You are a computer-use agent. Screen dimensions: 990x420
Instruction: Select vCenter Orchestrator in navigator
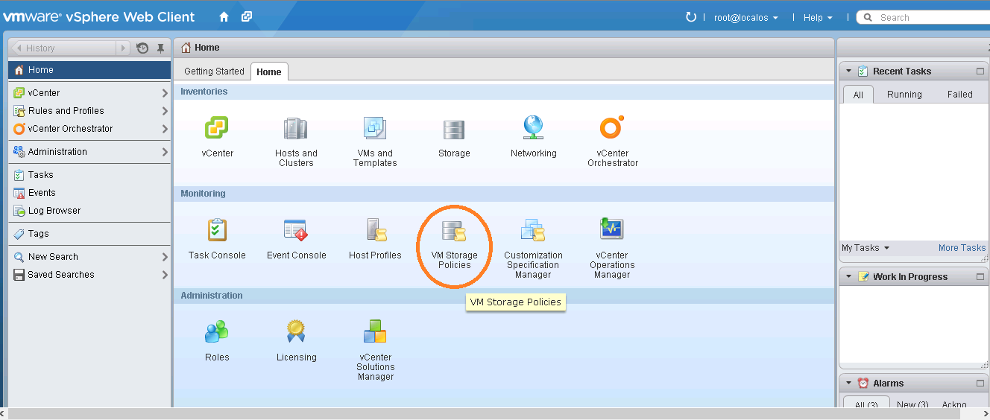89,129
